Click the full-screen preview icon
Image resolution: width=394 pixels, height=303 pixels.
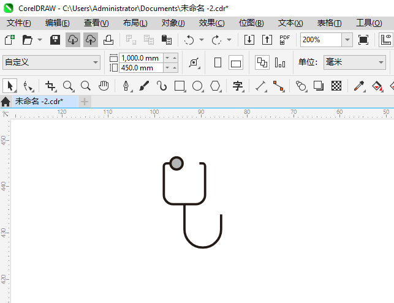(x=363, y=40)
